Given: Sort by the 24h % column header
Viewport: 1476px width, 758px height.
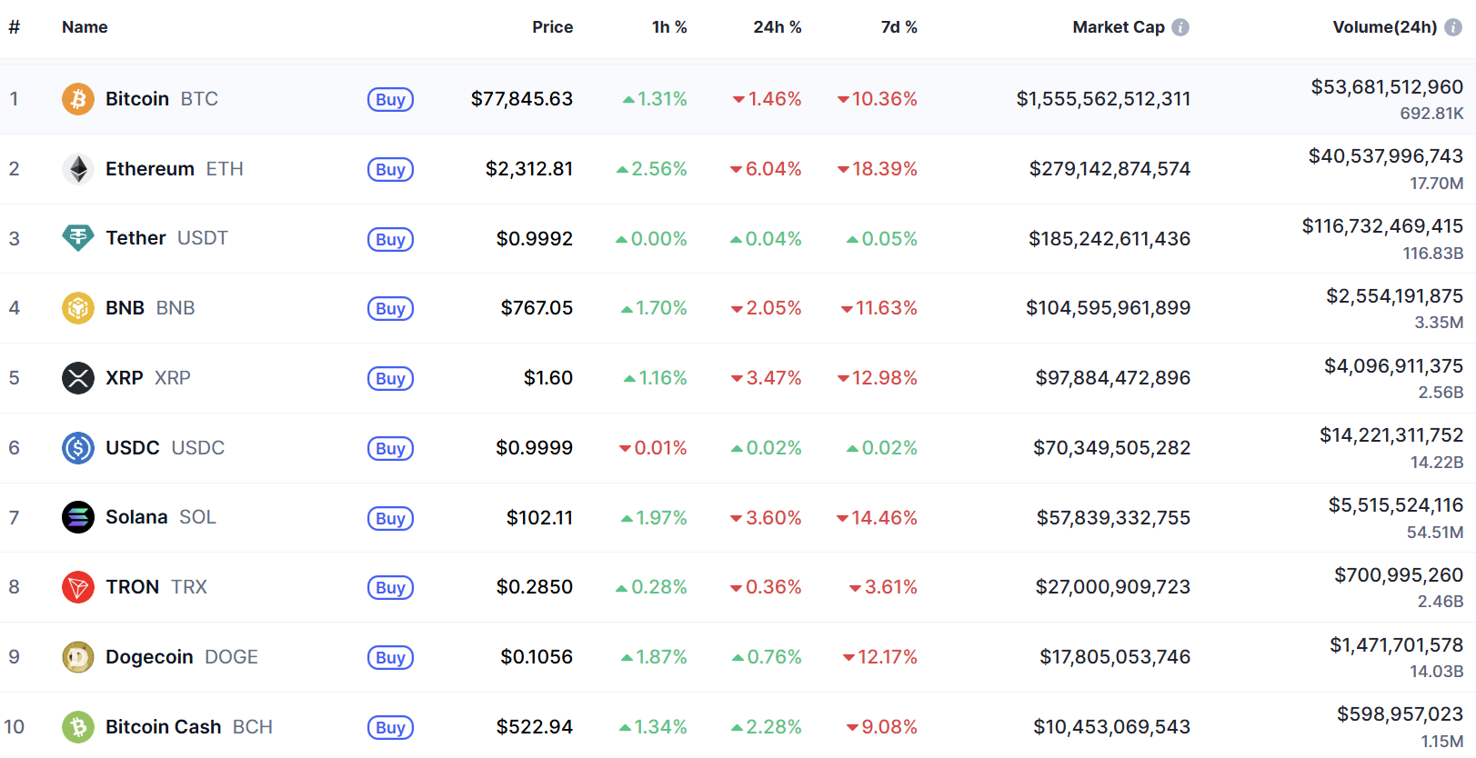Looking at the screenshot, I should tap(777, 27).
